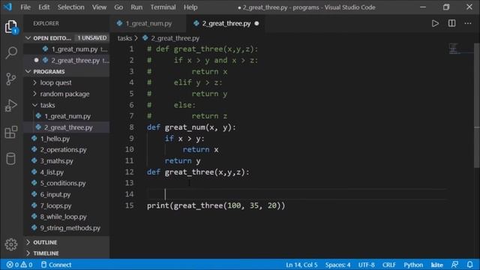Expand the Timeline section

click(x=28, y=253)
